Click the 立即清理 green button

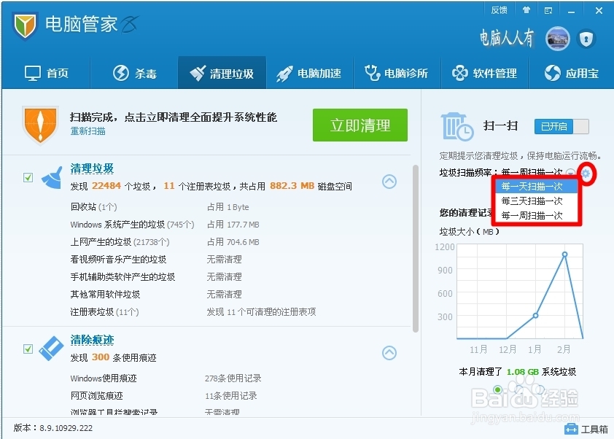coord(360,125)
